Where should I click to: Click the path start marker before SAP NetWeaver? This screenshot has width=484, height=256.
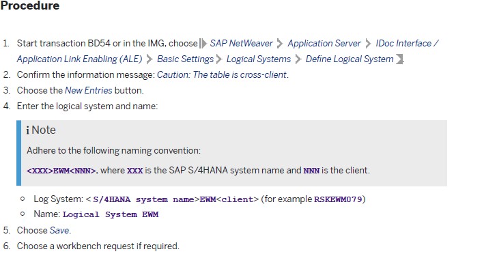[x=203, y=43]
